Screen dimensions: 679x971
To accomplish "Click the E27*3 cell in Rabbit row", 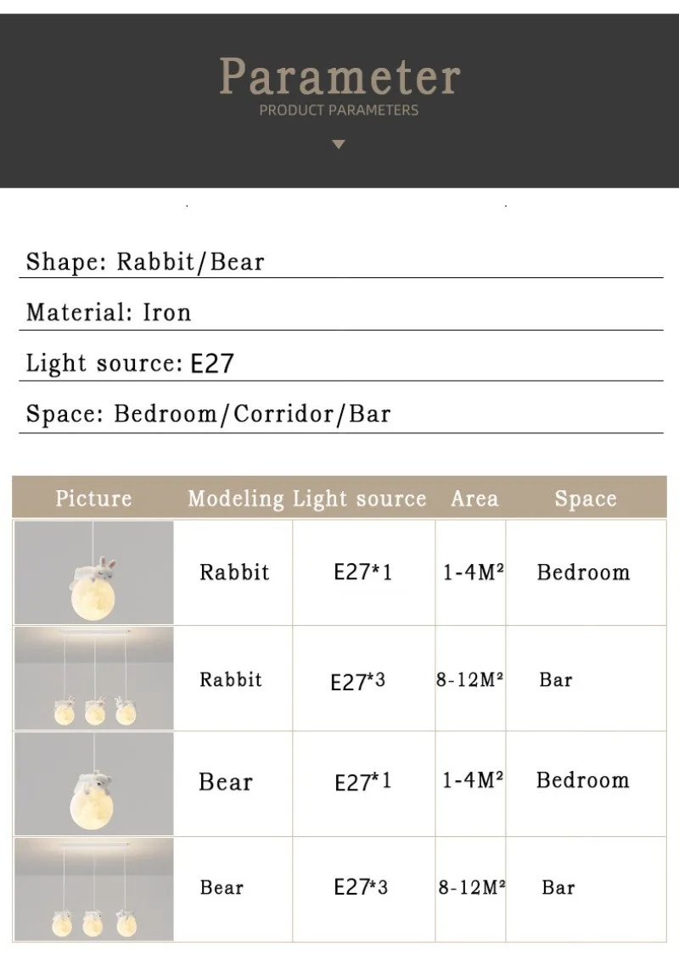I will [357, 681].
